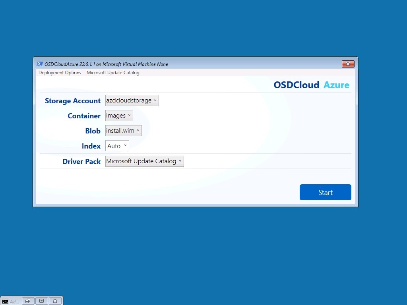
Task: Click the PowerShell icon in the OSDCloudAzure title bar
Action: pyautogui.click(x=39, y=64)
